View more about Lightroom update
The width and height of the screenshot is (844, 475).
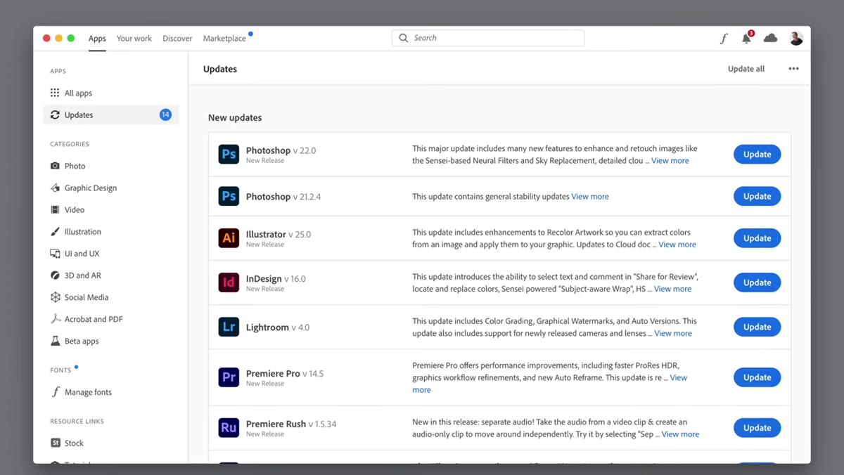673,333
